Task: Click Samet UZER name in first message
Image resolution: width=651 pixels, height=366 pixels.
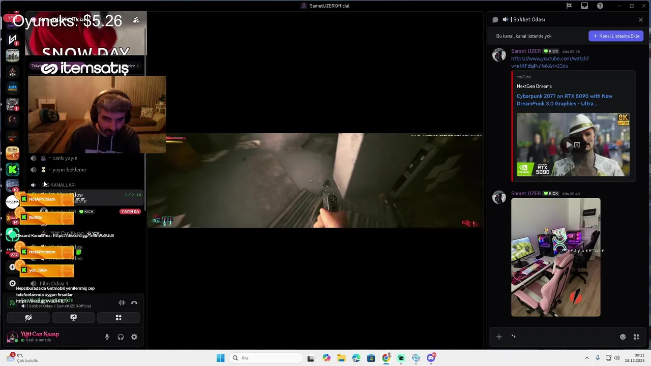Action: tap(526, 51)
